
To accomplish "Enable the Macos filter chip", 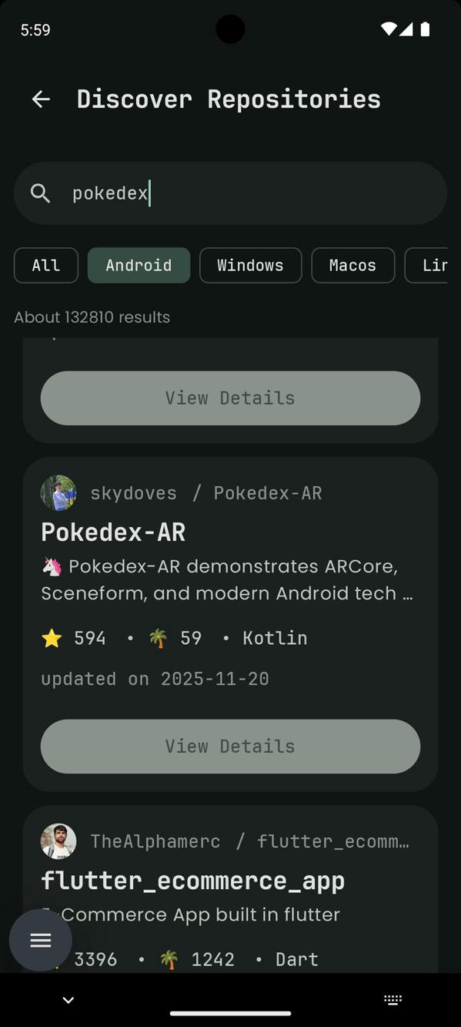I will [x=352, y=265].
